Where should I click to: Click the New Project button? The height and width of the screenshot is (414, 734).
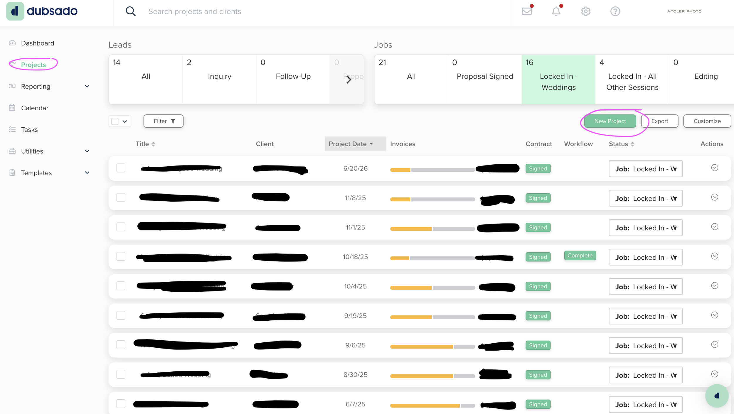[x=610, y=121]
